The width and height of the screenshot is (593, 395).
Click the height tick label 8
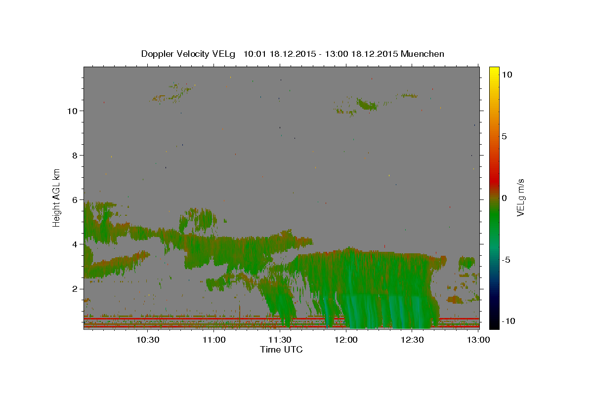click(x=75, y=155)
